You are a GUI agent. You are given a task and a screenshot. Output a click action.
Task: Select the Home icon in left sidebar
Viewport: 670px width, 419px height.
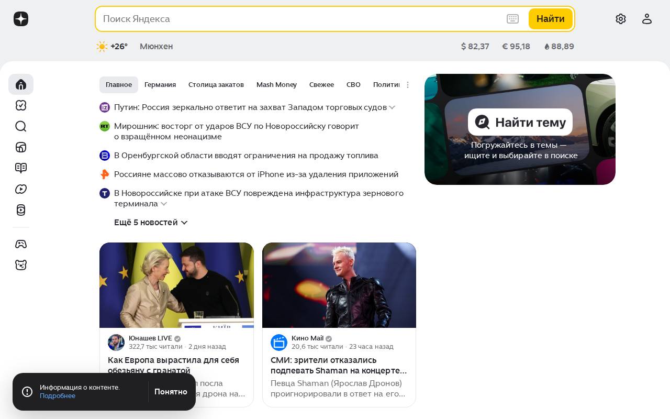pyautogui.click(x=21, y=84)
